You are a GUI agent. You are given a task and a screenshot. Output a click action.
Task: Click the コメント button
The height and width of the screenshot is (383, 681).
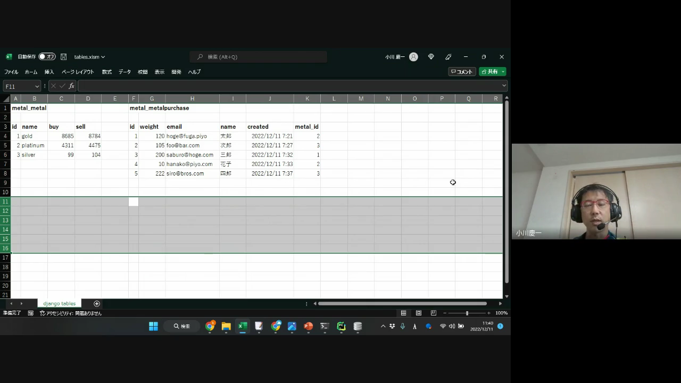pos(462,72)
